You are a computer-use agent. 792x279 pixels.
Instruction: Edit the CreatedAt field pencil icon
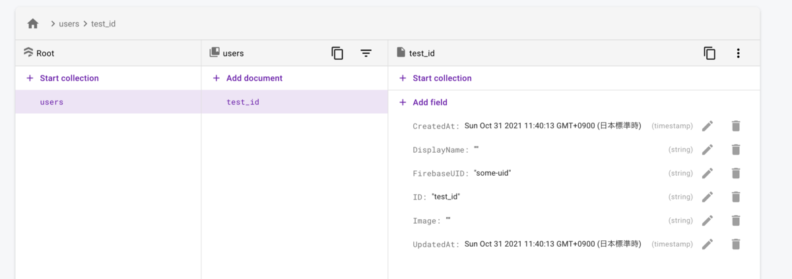(x=708, y=126)
